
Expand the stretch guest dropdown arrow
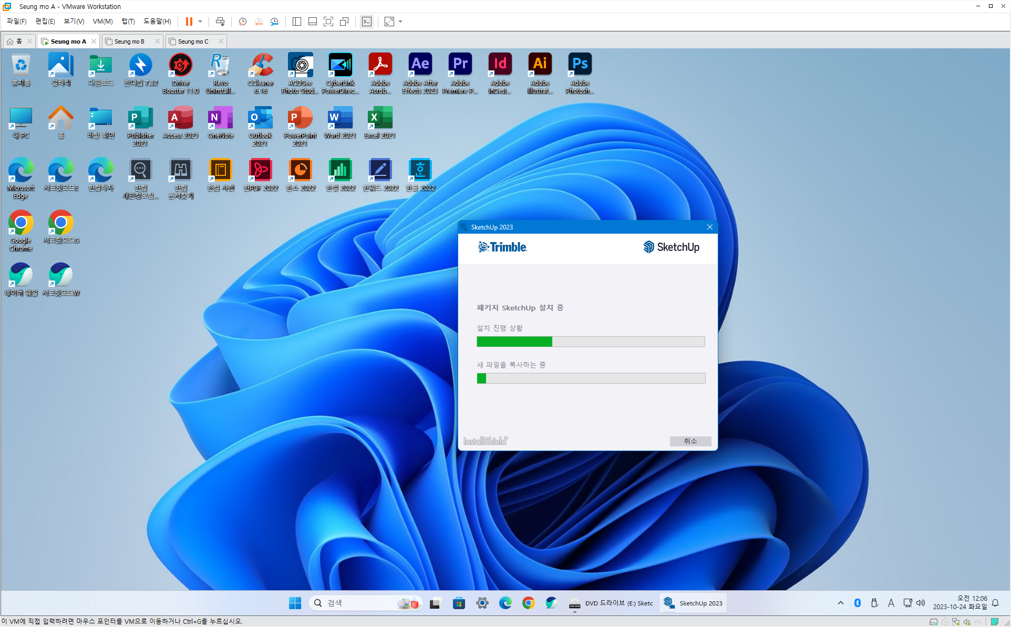[400, 22]
